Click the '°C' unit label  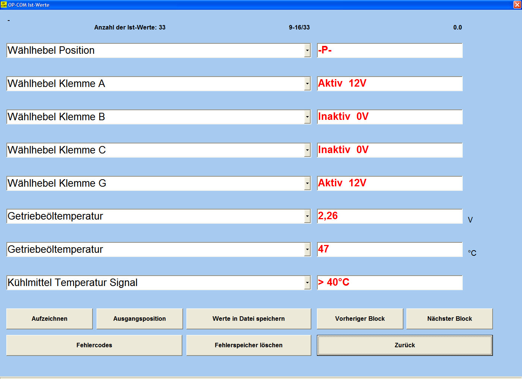(472, 253)
